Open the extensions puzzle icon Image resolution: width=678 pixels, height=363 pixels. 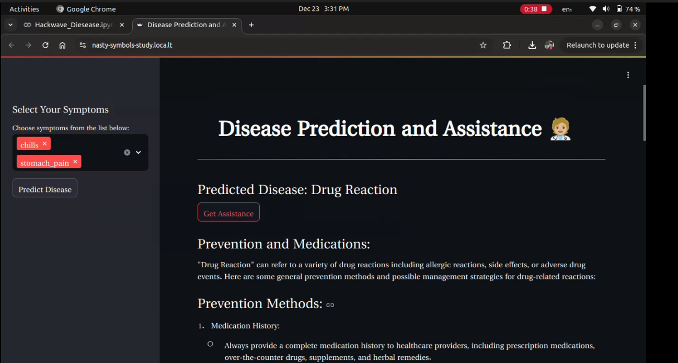click(x=507, y=45)
